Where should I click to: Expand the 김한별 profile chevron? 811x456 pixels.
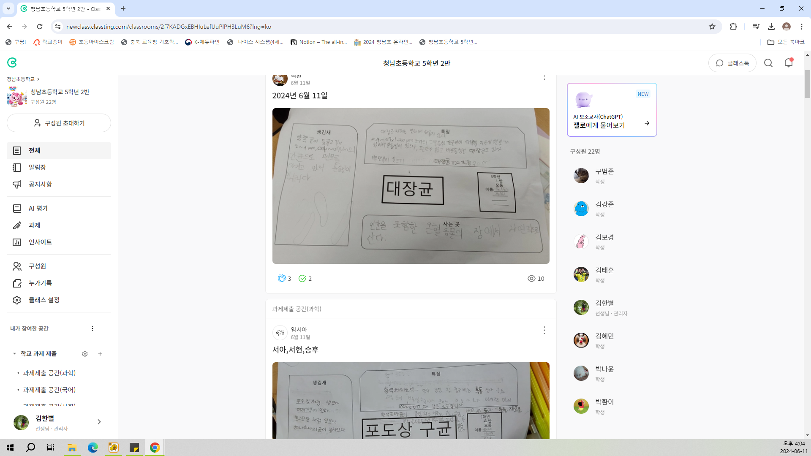click(x=99, y=422)
